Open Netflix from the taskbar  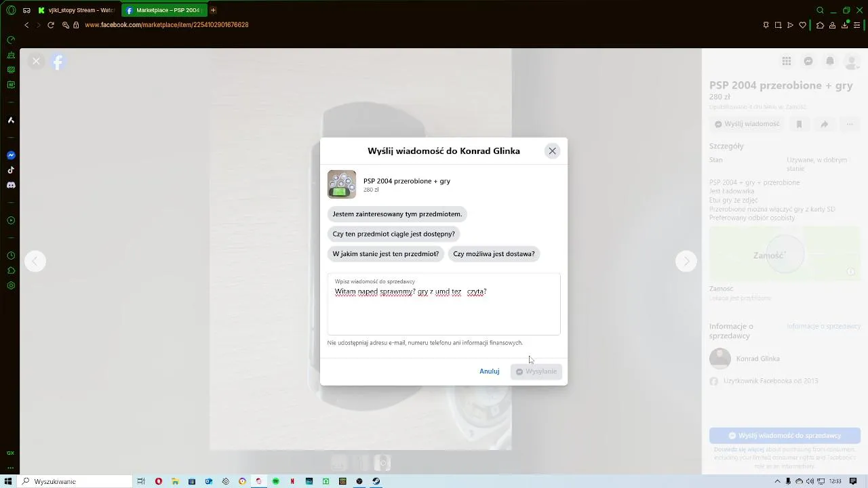[292, 481]
